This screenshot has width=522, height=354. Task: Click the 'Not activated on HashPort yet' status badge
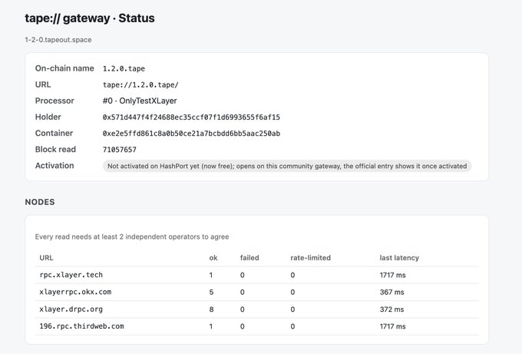coord(287,166)
